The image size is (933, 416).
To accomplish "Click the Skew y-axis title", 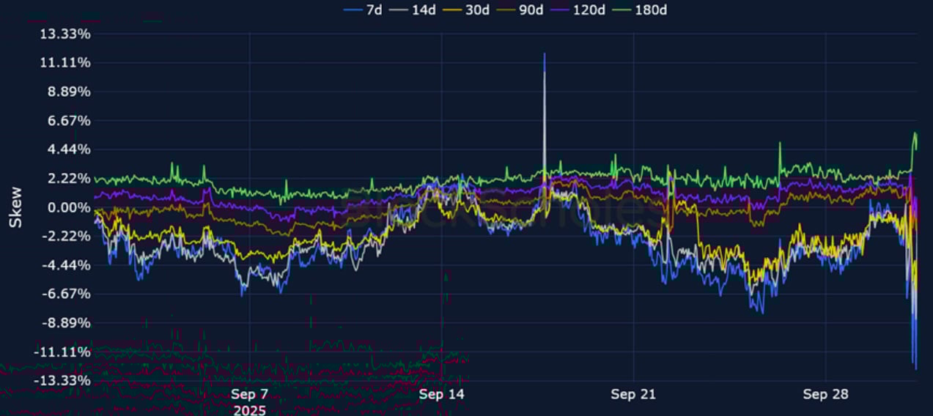I will (15, 207).
